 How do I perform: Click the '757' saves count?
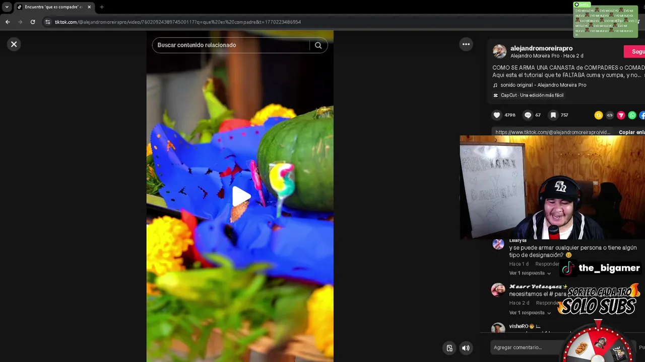[x=564, y=115]
